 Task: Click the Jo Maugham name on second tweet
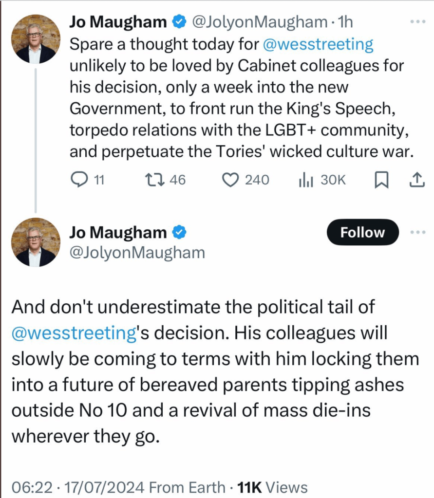118,233
